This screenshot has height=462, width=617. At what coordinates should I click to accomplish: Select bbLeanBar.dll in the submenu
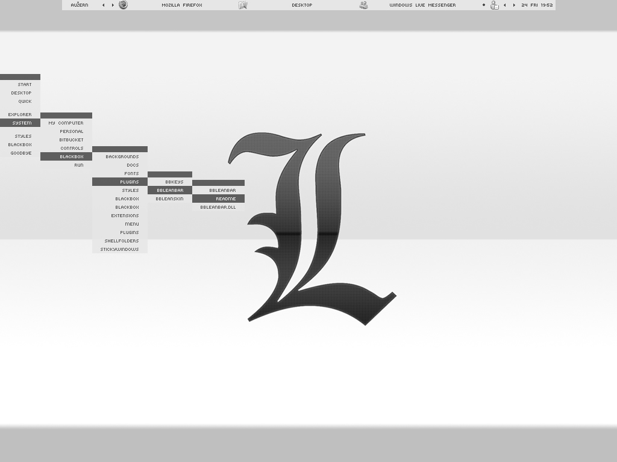218,206
